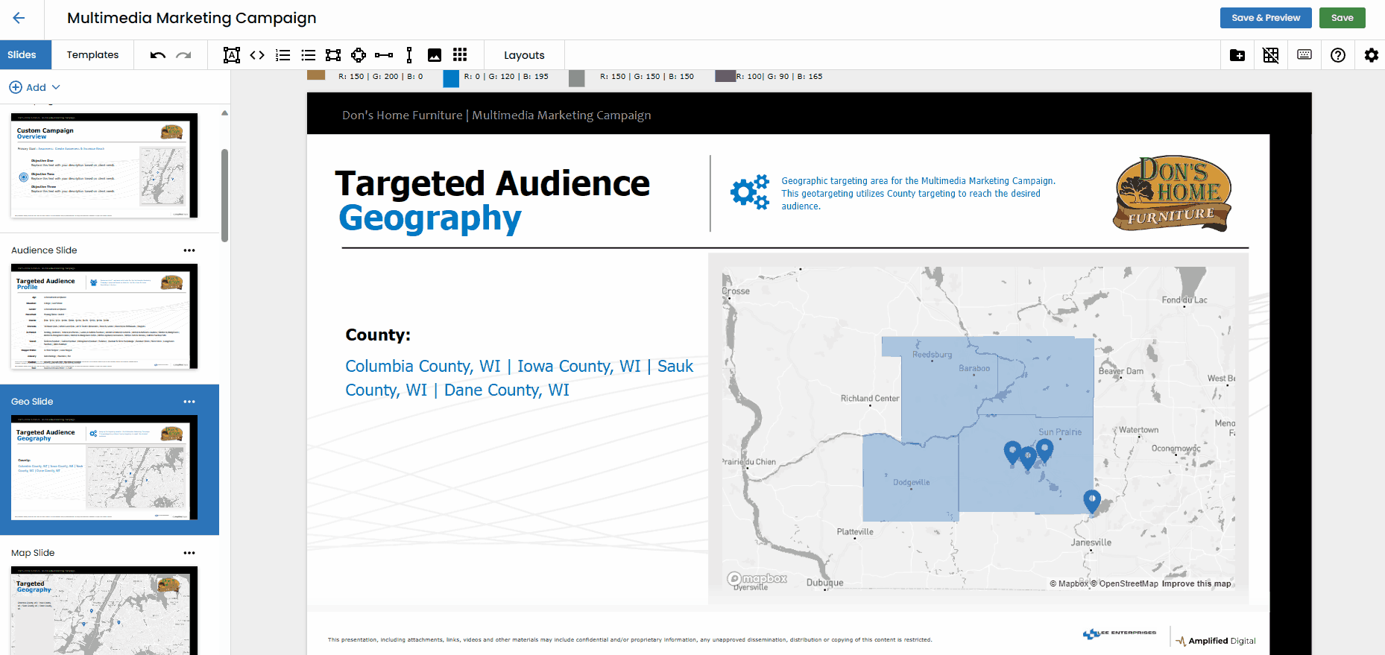Select the blue color swatch above the slide

click(451, 78)
